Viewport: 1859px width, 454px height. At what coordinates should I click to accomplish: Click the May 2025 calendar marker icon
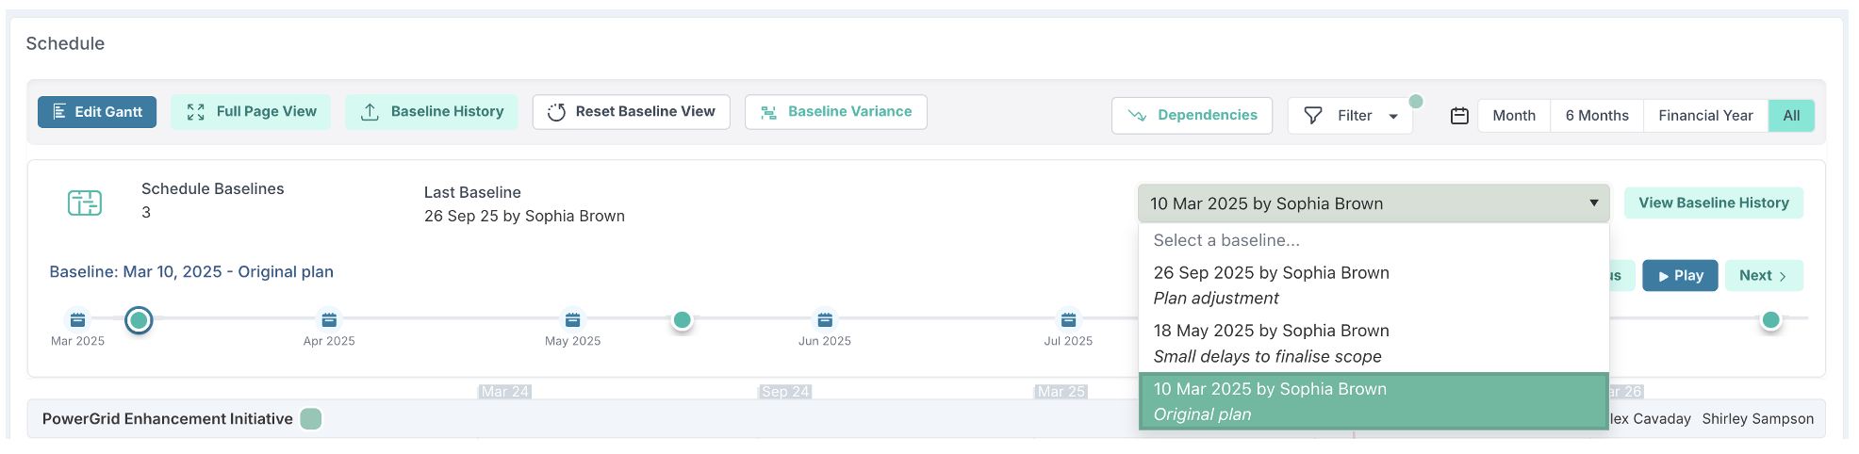(572, 320)
